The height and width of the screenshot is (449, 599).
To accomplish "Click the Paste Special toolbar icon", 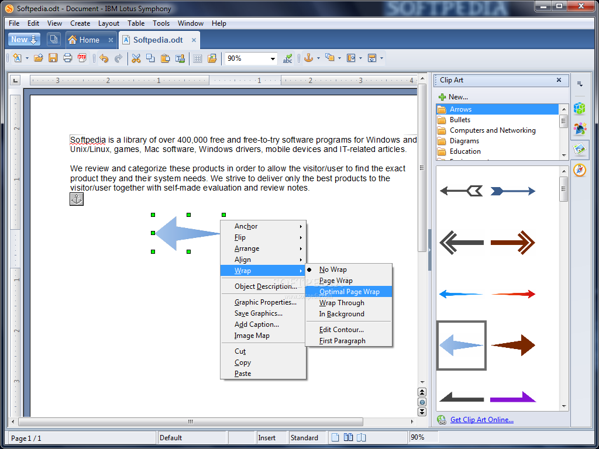I will pyautogui.click(x=180, y=58).
